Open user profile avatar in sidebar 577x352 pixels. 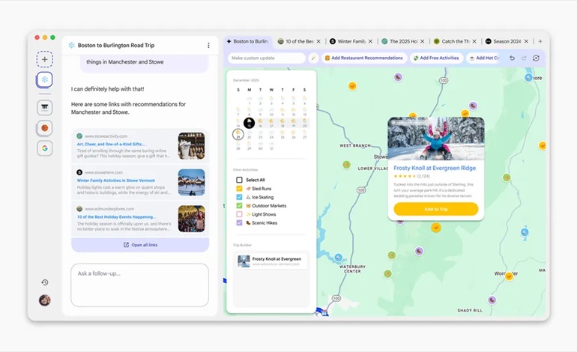(x=44, y=300)
